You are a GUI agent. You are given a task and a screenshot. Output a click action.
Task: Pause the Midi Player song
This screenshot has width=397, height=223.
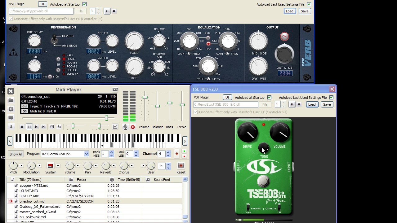[29, 127]
